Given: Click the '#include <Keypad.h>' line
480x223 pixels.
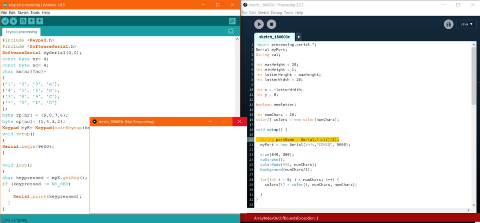Looking at the screenshot, I should (x=28, y=40).
